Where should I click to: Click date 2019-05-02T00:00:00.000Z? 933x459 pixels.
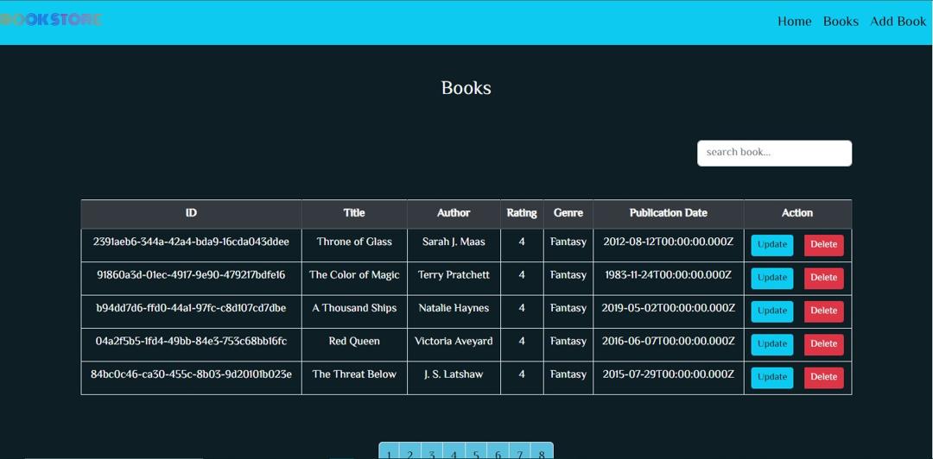coord(668,308)
